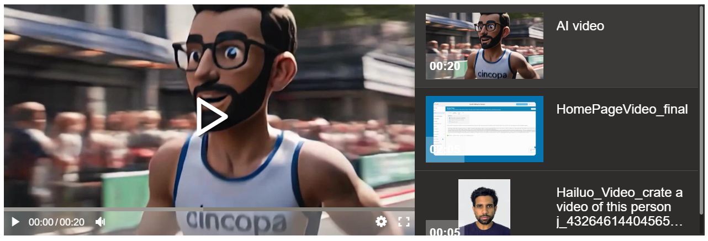Seek by clicking the video progress bar
708x241 pixels.
[x=209, y=210]
